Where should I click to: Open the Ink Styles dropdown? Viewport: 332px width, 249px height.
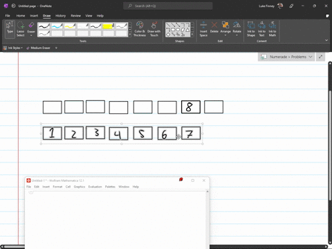(13, 48)
